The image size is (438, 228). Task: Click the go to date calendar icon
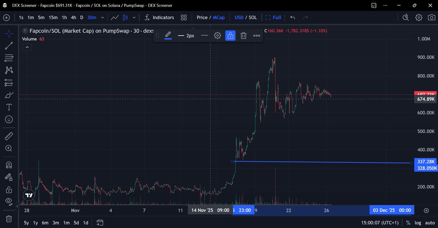[100, 223]
